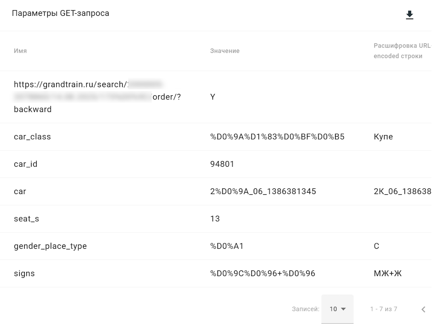Select the car_id parameter name
This screenshot has width=436, height=325.
(26, 164)
